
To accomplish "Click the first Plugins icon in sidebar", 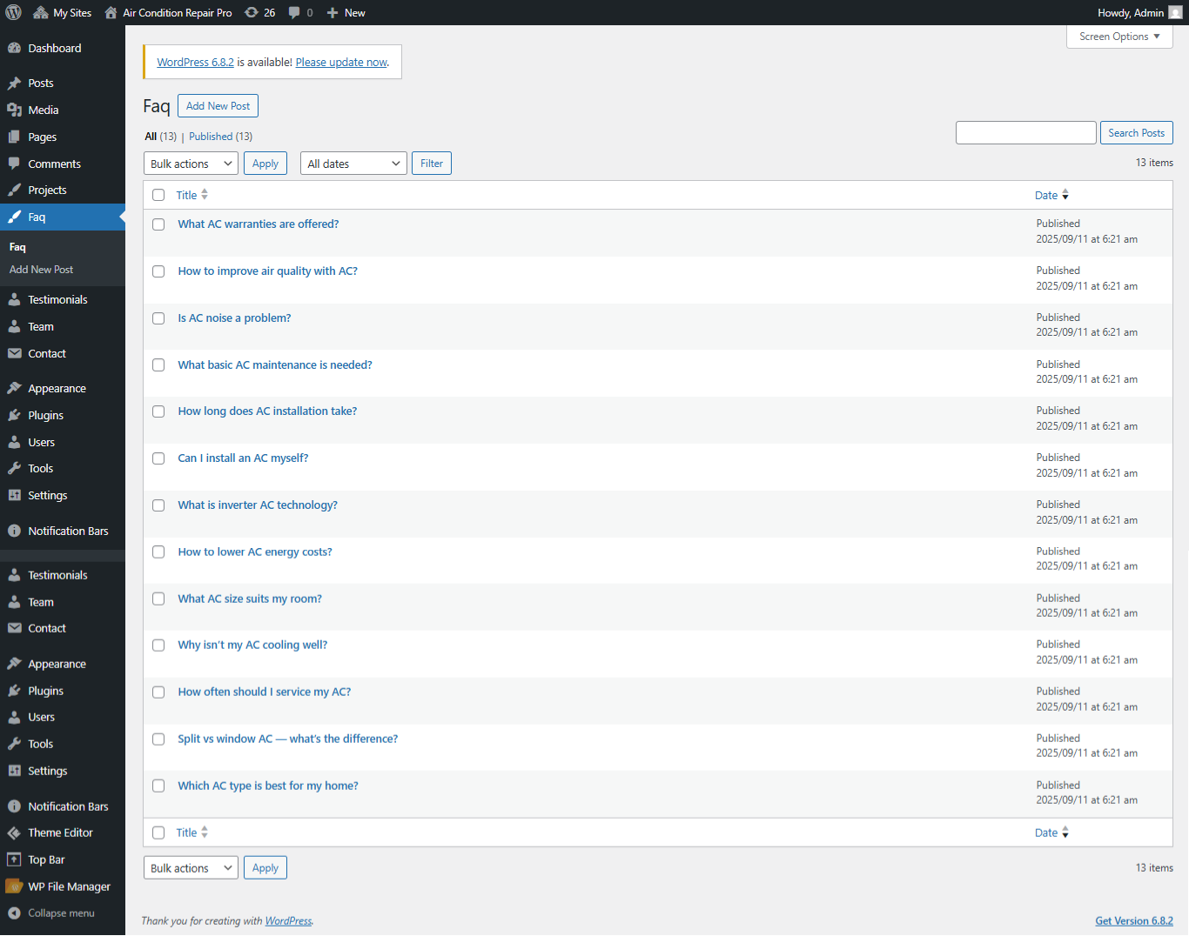I will pos(14,416).
